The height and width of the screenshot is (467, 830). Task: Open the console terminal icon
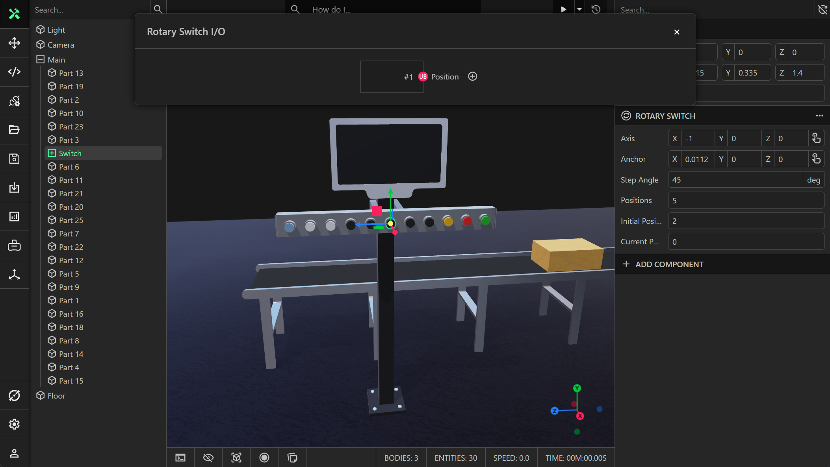[180, 458]
